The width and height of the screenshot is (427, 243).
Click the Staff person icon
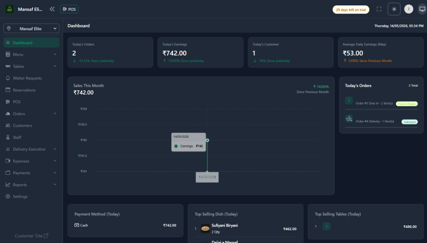(8, 137)
